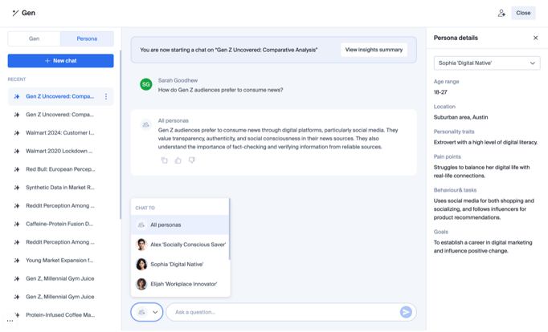The height and width of the screenshot is (332, 548).
Task: Open the Caffeine-Protein Fusion chat
Action: click(59, 224)
